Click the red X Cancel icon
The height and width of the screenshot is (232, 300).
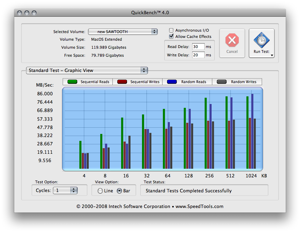232,40
